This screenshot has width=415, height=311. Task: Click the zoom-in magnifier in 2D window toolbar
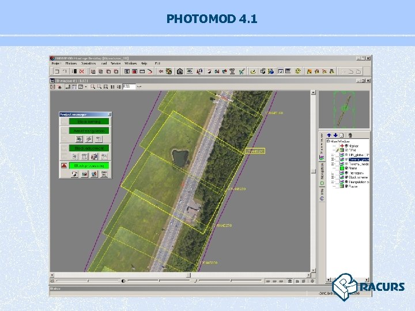(x=93, y=87)
